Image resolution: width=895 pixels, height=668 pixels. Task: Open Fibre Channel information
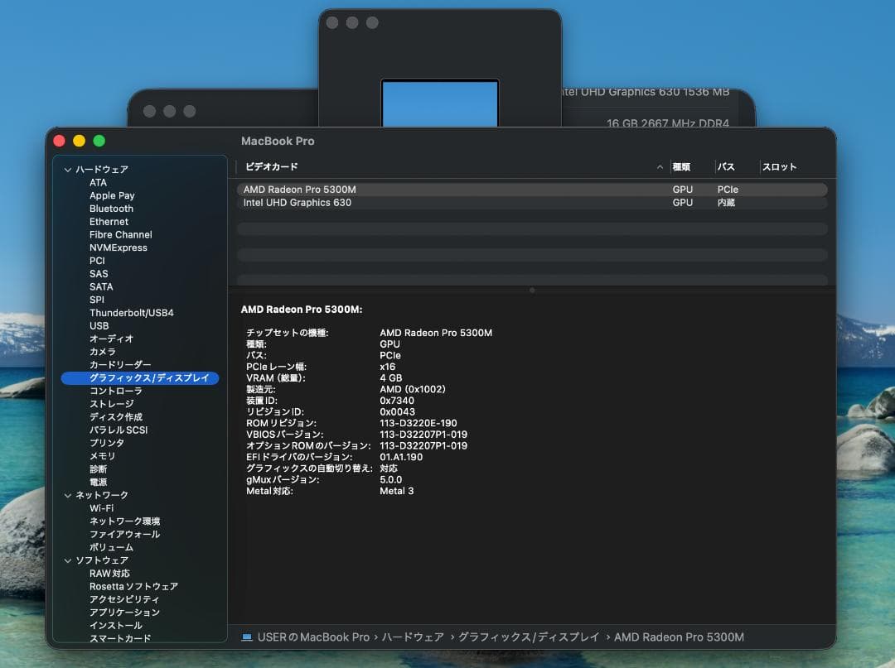tap(121, 235)
